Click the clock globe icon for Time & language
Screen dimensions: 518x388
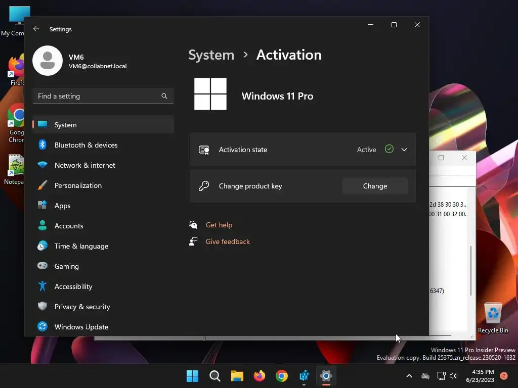[x=42, y=246]
